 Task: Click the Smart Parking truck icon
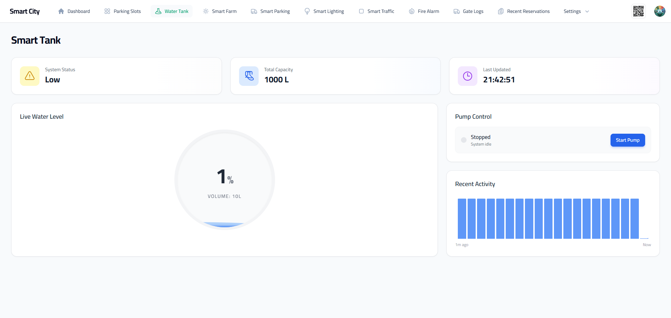254,11
